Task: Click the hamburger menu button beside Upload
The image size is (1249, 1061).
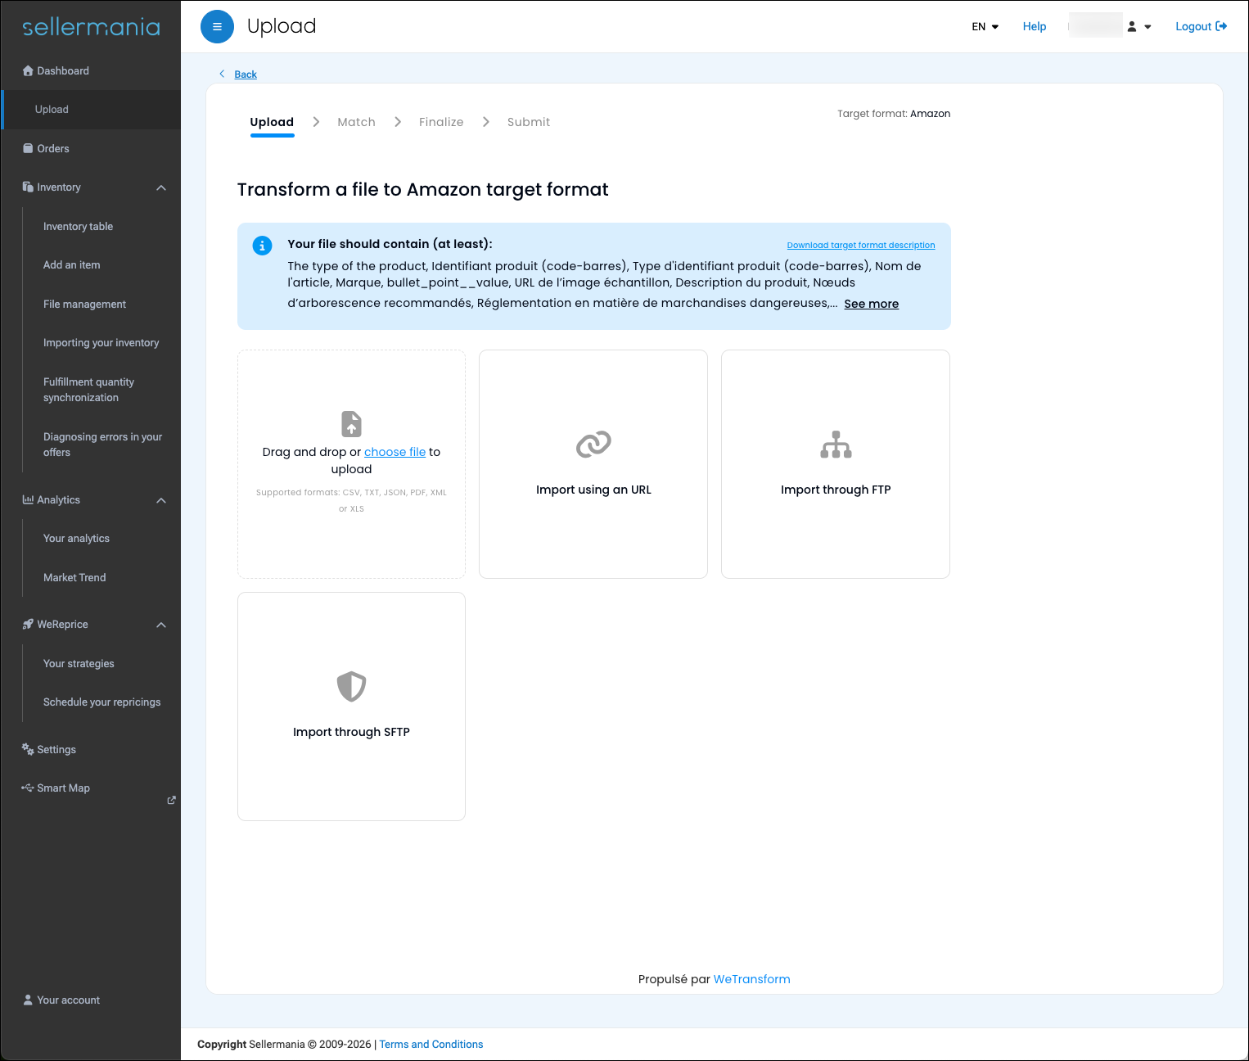Action: (217, 27)
